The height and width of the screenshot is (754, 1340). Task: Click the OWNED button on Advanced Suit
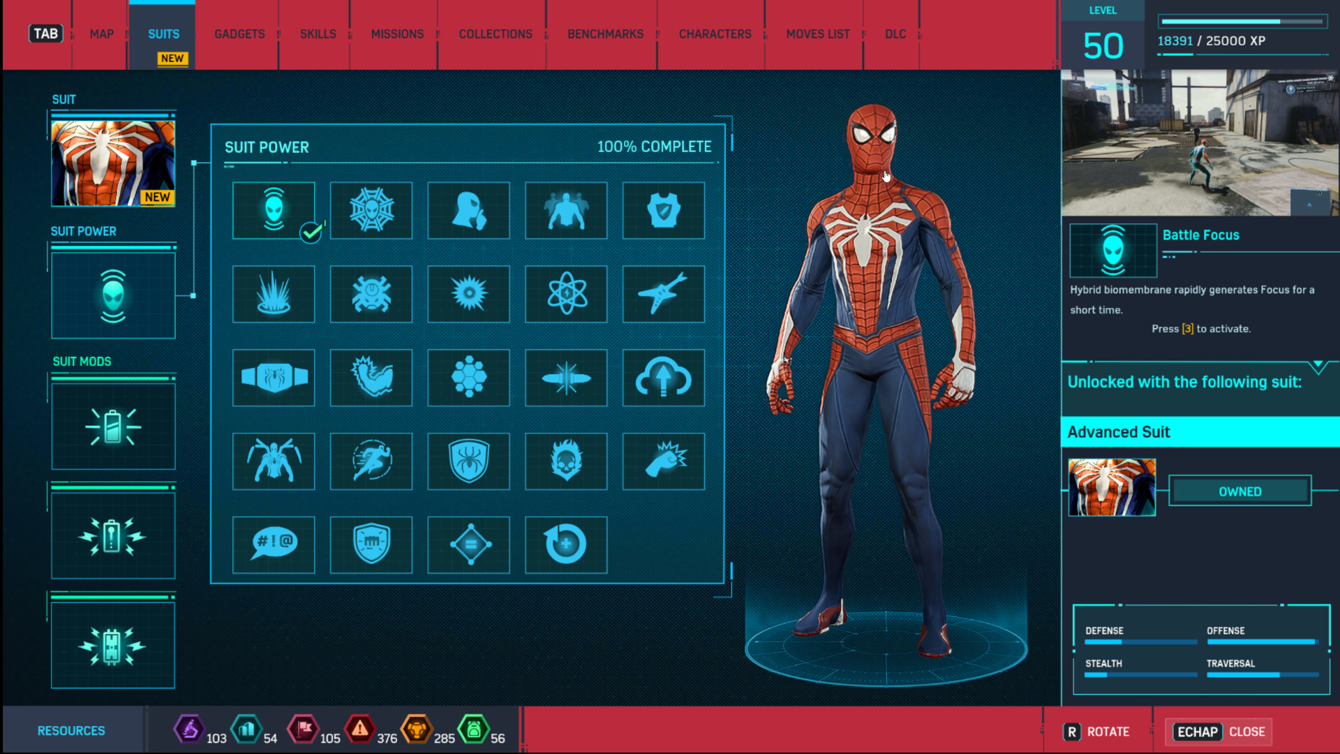1239,491
